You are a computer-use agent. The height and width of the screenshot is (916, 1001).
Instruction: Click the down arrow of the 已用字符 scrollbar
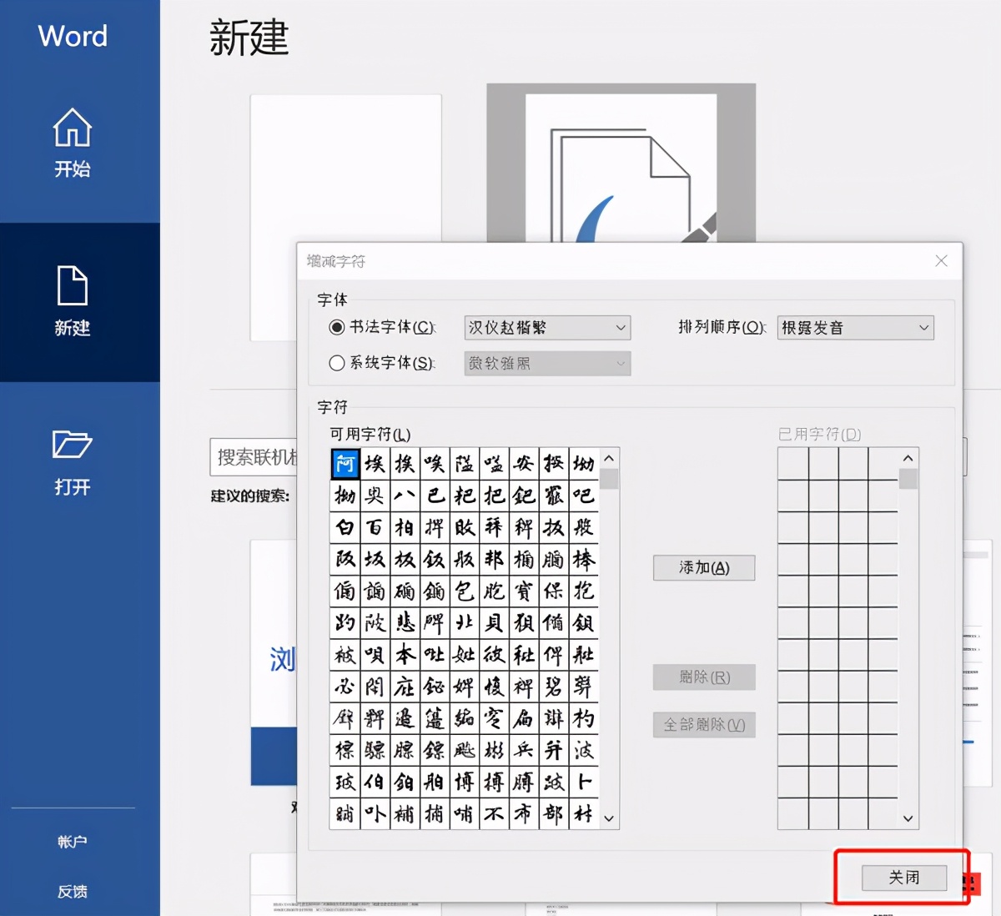tap(908, 818)
